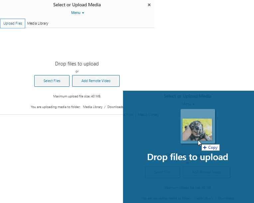Open the dimmed Downloads breadcrumb in blue overlay
Screen dimensions: 254x203
click(226, 198)
